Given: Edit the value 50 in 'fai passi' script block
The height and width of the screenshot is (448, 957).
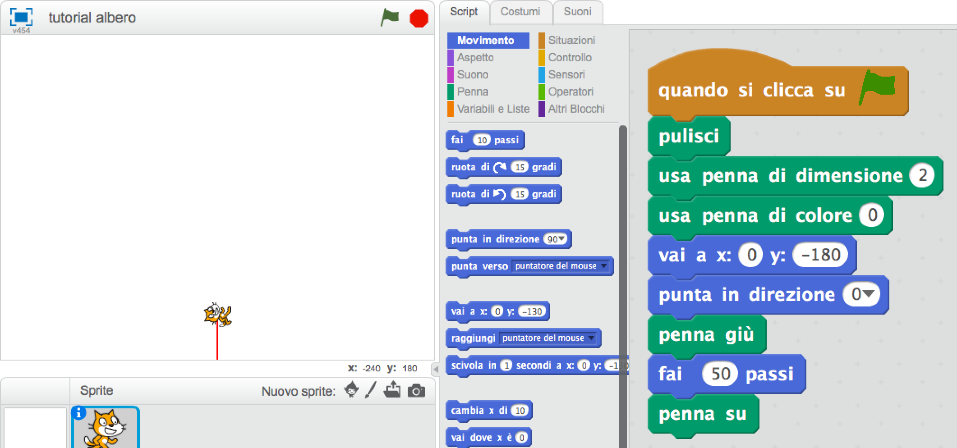Looking at the screenshot, I should coord(720,374).
